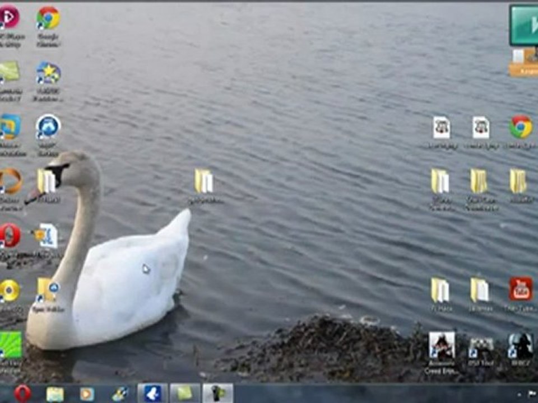The height and width of the screenshot is (403, 538).
Task: Launch the pink play-button media player shortcut
Action: [x=9, y=17]
